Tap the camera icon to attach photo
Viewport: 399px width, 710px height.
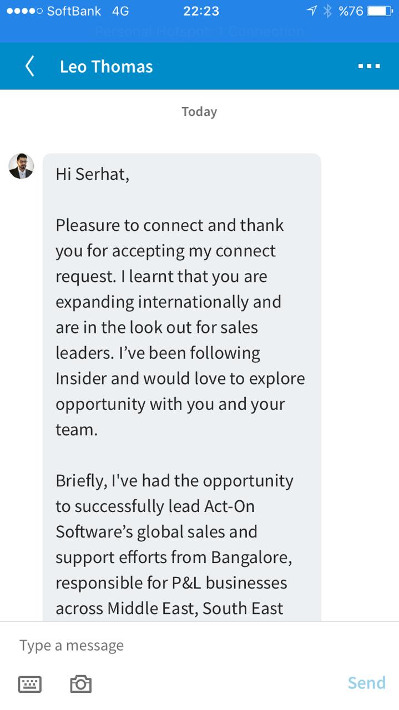point(80,684)
